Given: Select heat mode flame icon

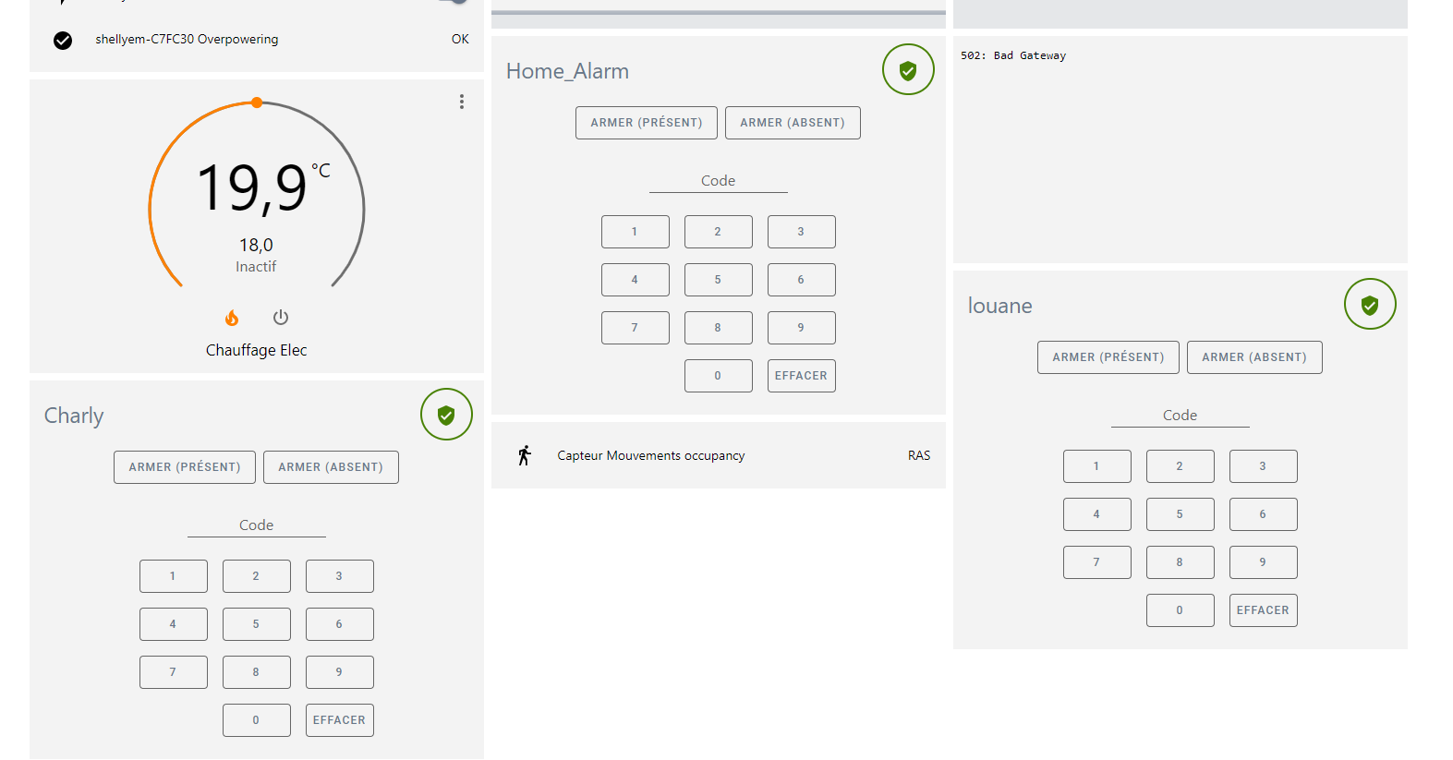Looking at the screenshot, I should click(232, 318).
